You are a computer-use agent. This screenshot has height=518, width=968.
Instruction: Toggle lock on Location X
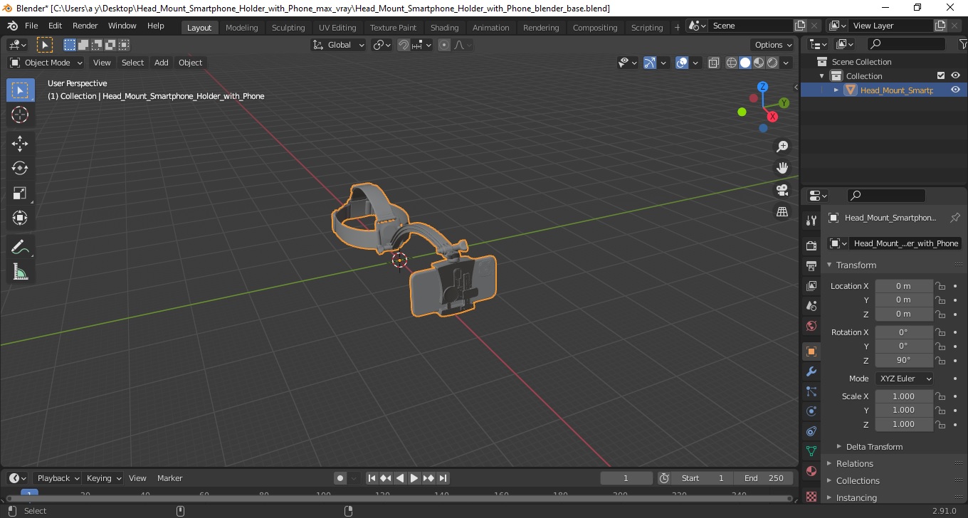click(940, 286)
